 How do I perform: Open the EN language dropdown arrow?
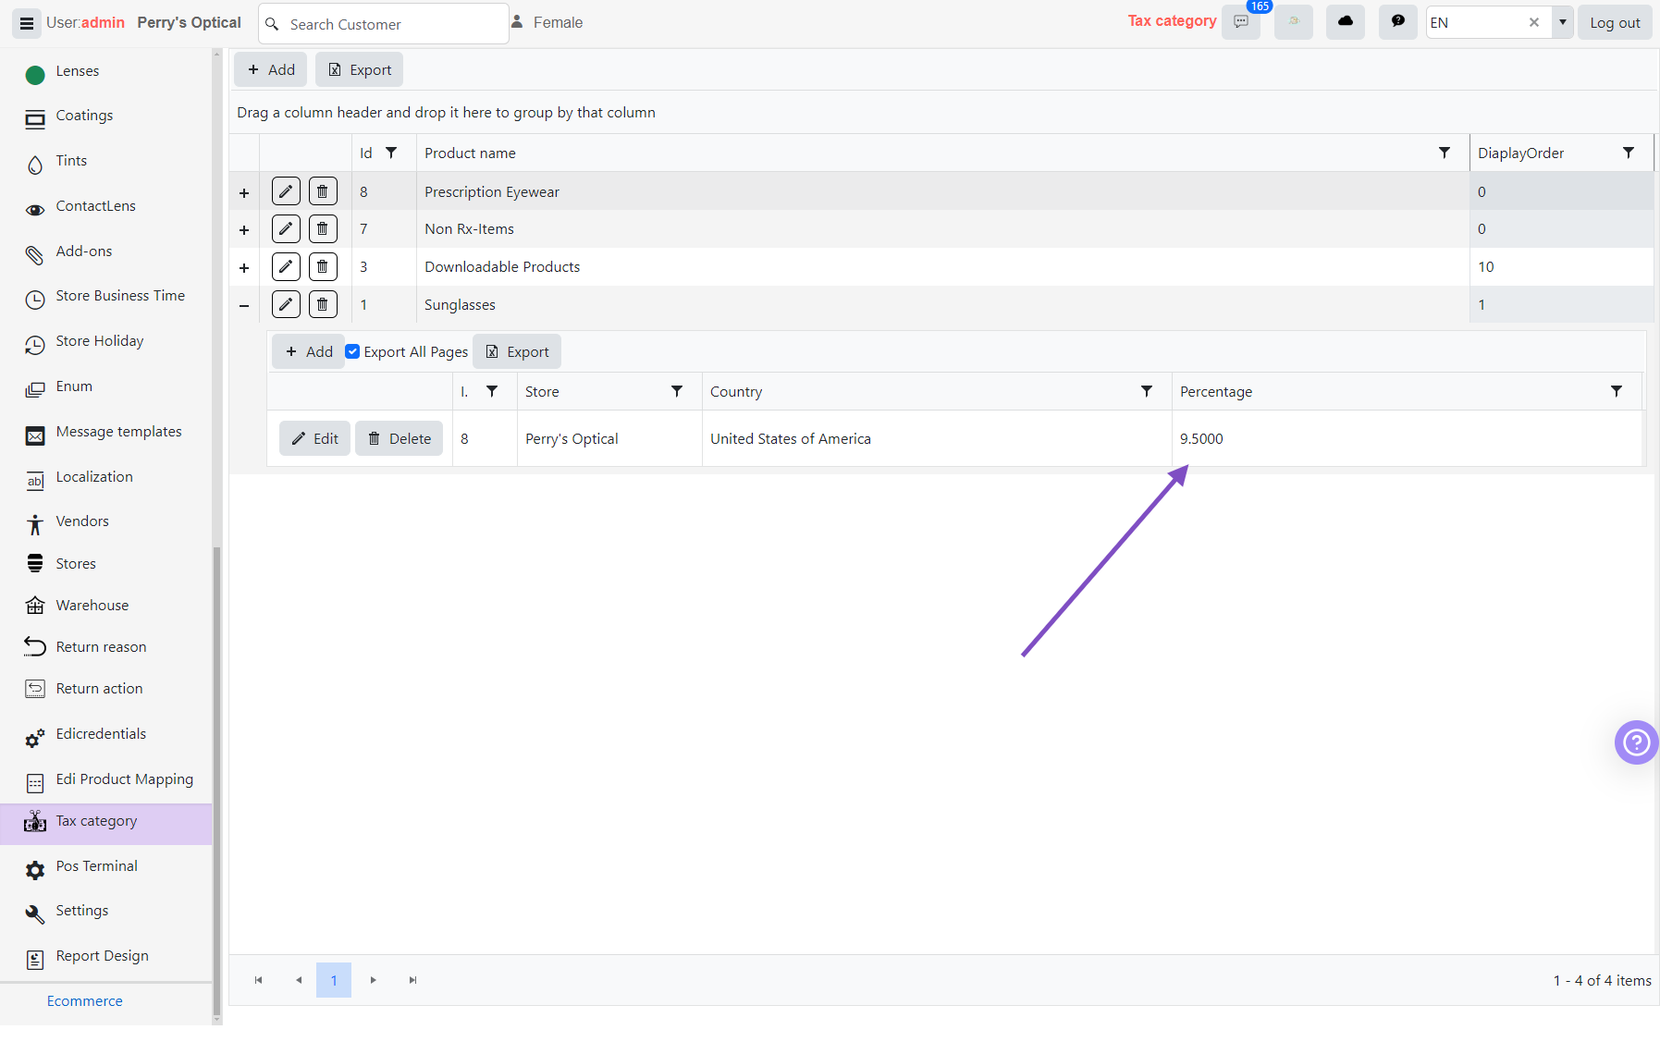1563,22
